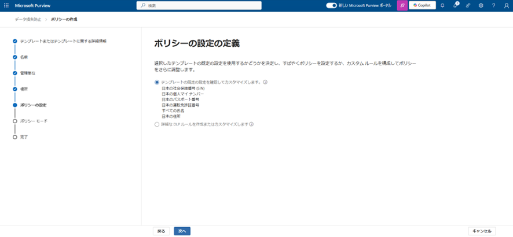Open the user account profile icon
513x237 pixels.
pyautogui.click(x=506, y=5)
